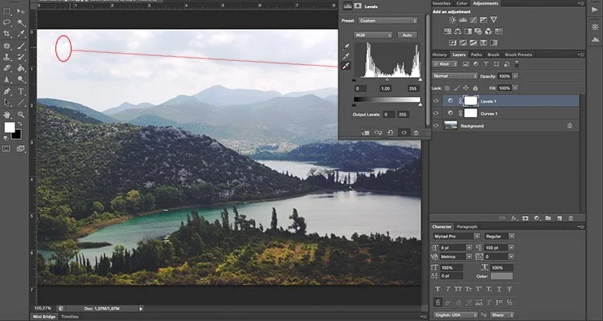The image size is (603, 321).
Task: Select the Horizontal Type tool
Action: (x=21, y=91)
